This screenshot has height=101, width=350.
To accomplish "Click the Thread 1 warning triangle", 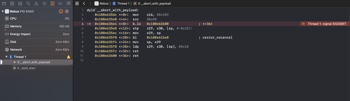I will tap(69, 57).
